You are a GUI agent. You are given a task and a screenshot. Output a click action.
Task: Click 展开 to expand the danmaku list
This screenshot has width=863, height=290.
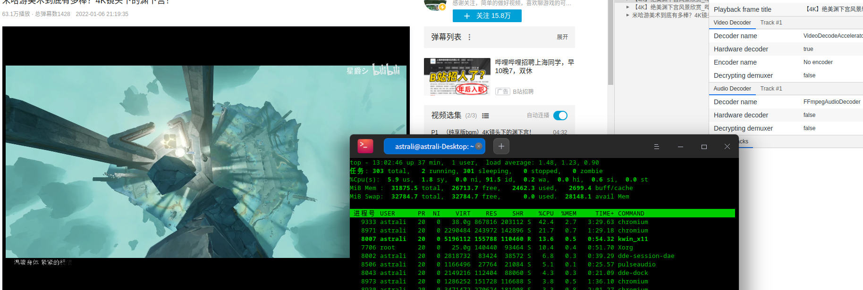tap(562, 37)
